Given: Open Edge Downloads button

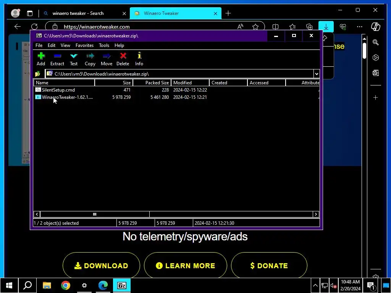Looking at the screenshot, I should (326, 27).
